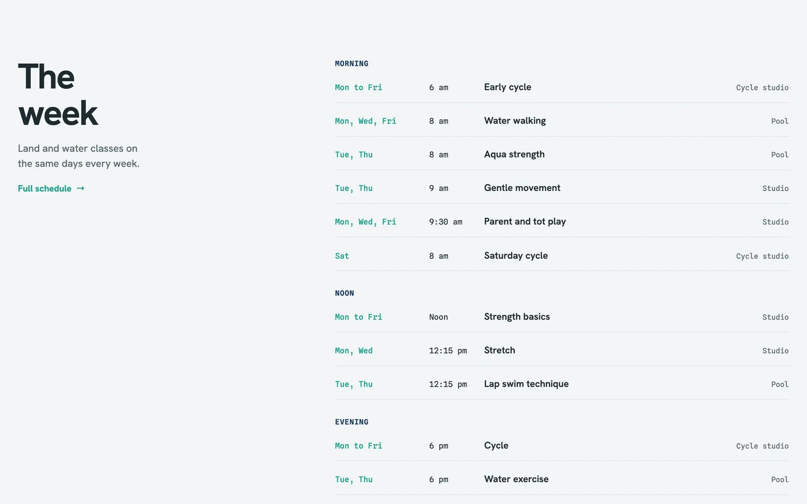The image size is (807, 504).
Task: Click the arrow beside Full schedule
Action: pos(81,189)
